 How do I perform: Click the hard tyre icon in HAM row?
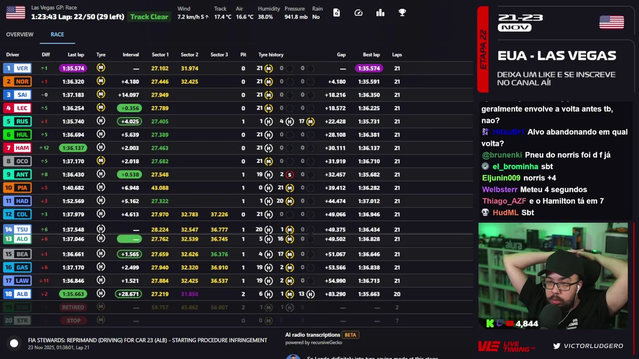coord(101,148)
